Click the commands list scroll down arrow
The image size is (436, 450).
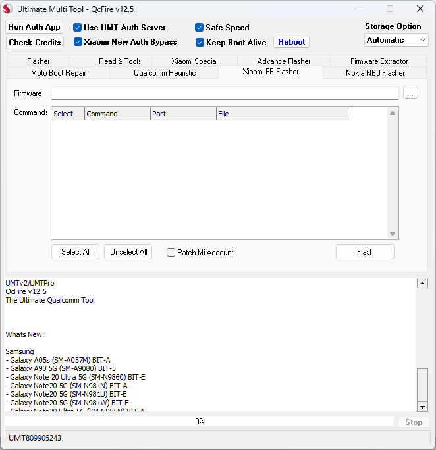393,234
